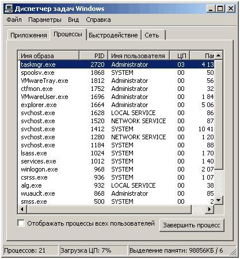Click the Task Manager title bar icon
The height and width of the screenshot is (259, 240).
pos(9,9)
